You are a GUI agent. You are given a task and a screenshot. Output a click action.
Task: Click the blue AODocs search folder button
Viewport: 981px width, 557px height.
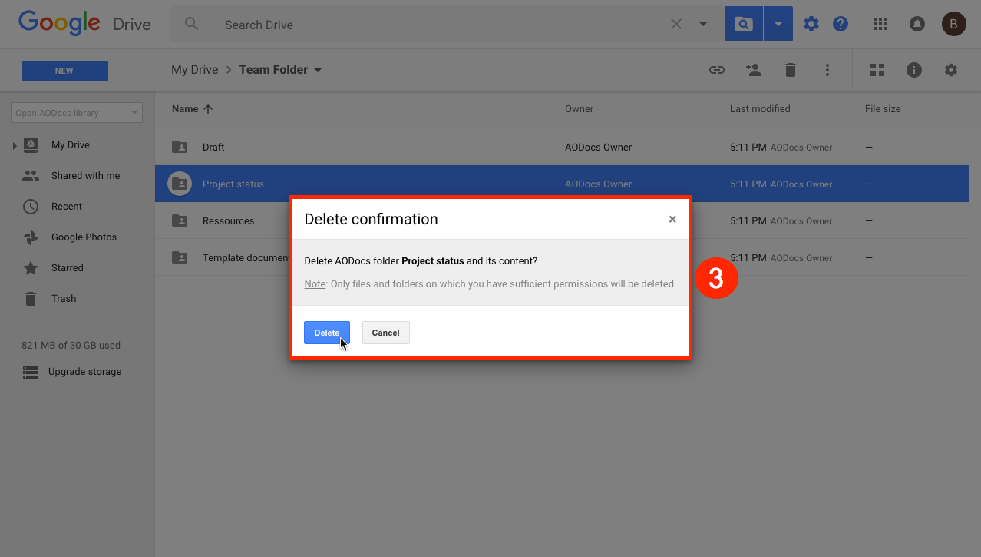point(744,25)
